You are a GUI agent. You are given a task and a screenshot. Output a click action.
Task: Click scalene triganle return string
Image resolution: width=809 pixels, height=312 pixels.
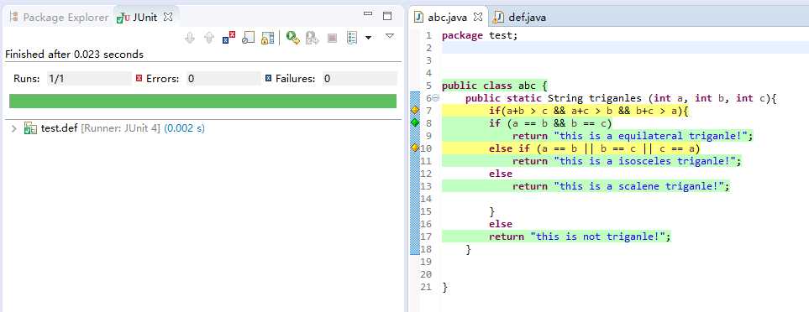[638, 186]
